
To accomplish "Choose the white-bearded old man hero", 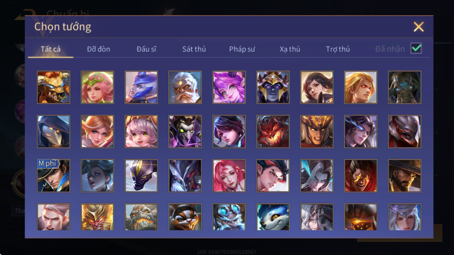I will click(185, 87).
